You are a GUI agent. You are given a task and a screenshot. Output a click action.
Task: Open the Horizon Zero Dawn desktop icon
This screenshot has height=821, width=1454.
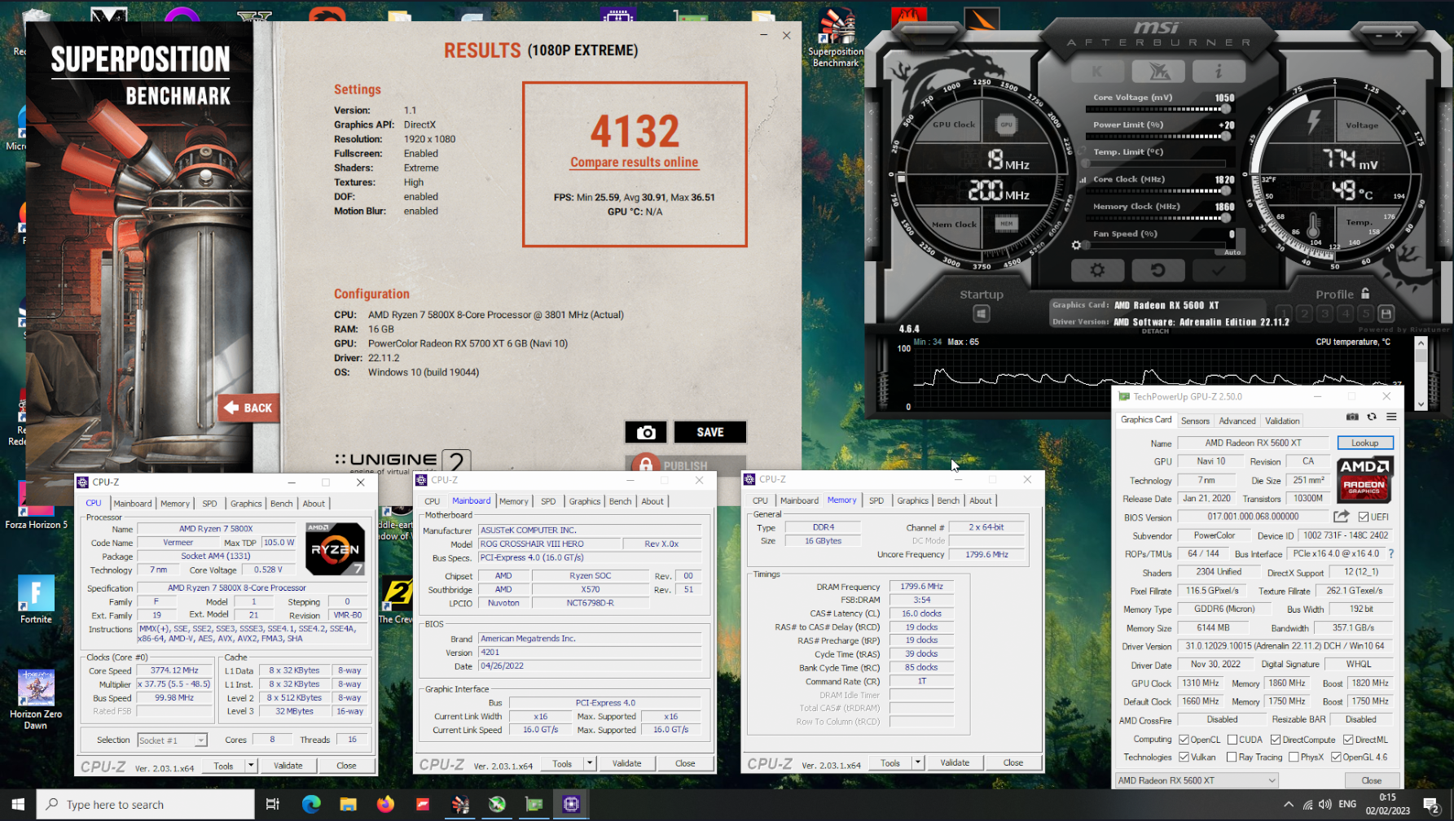coord(36,699)
